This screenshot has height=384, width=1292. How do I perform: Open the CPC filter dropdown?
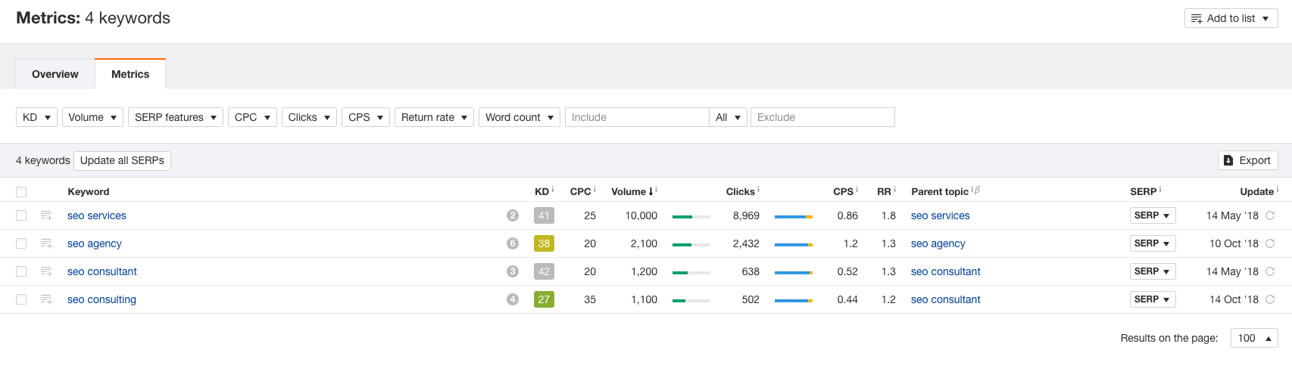pyautogui.click(x=252, y=117)
